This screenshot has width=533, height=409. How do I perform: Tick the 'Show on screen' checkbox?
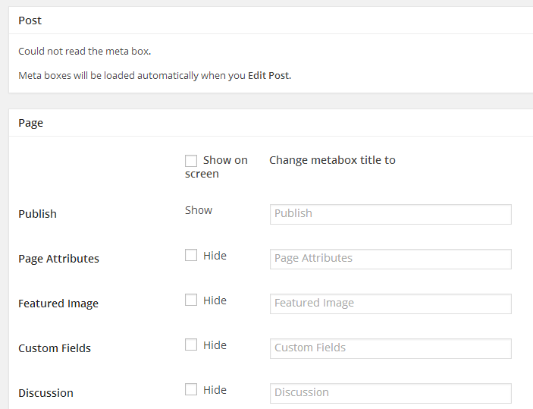(x=191, y=161)
